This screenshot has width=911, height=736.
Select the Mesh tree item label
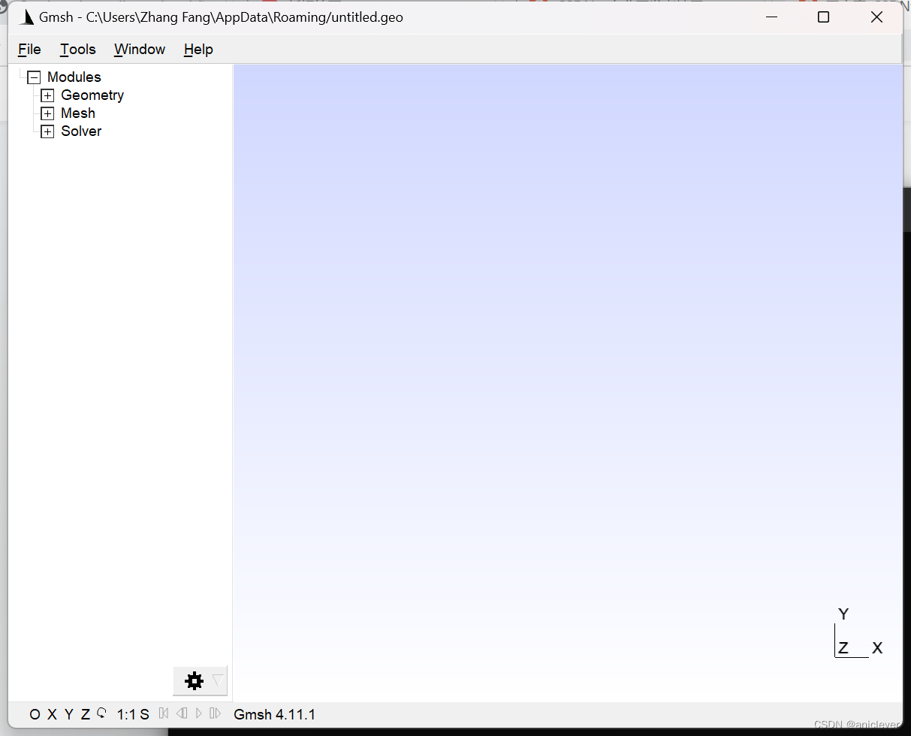(78, 113)
